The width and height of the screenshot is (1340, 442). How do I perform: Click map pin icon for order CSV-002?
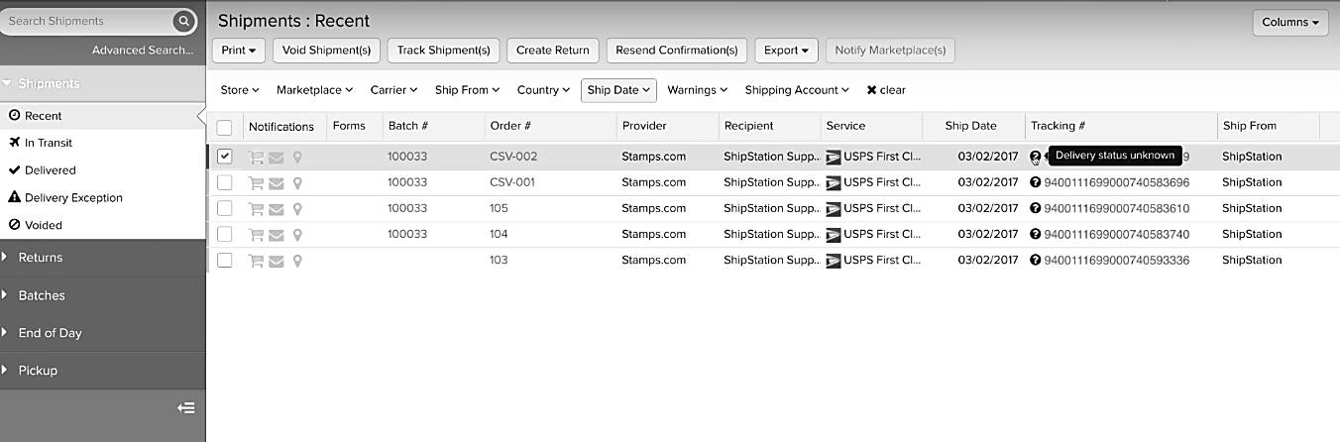tap(297, 157)
